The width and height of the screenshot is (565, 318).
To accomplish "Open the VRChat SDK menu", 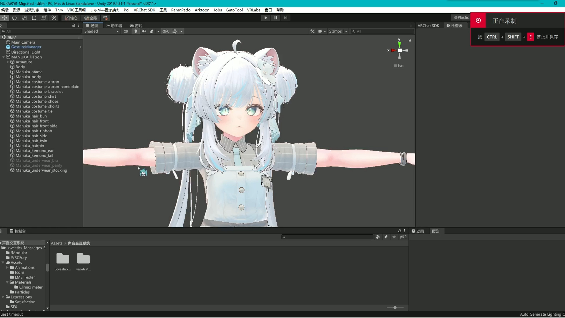I will click(144, 10).
